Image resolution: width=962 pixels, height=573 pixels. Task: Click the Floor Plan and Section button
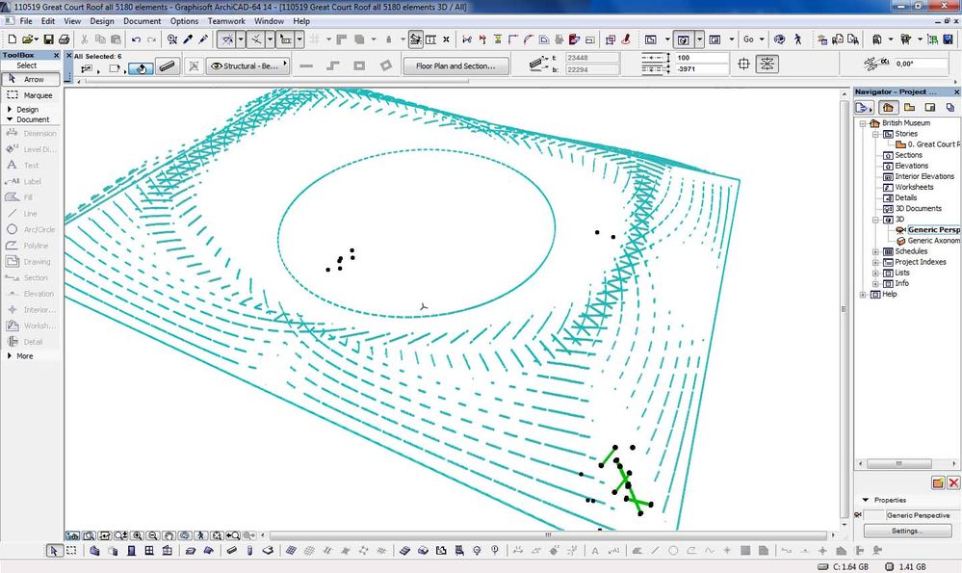455,65
